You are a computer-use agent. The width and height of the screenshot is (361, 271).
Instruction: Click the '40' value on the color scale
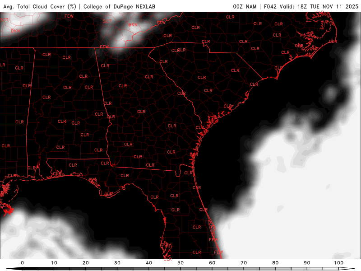click(149, 263)
